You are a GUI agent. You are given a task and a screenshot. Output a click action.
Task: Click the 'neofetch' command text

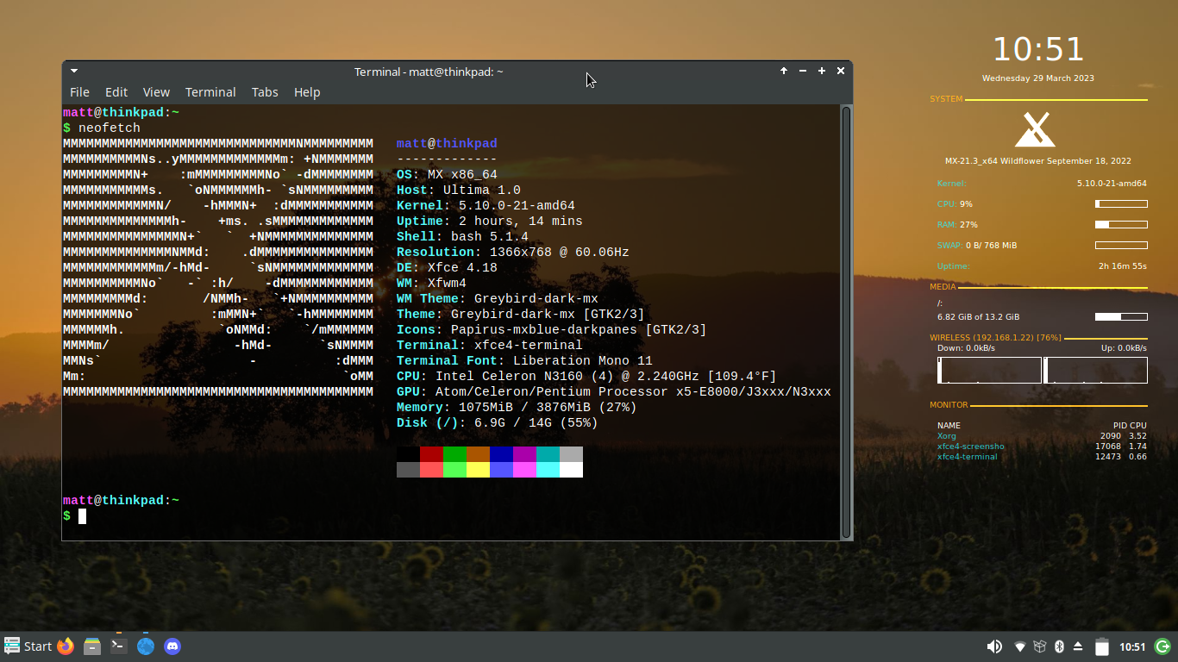coord(109,128)
